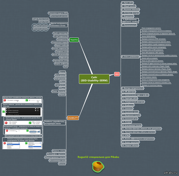Select the 'Да, установить' radio button in the correct example
179x176 pixels.
click(33, 122)
